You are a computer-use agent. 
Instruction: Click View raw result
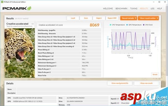[146, 83]
